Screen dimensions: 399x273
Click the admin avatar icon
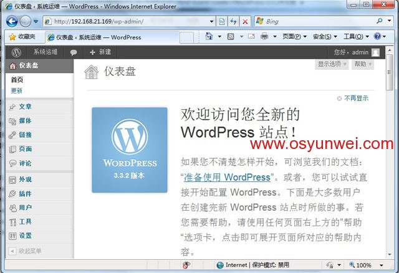[x=375, y=52]
